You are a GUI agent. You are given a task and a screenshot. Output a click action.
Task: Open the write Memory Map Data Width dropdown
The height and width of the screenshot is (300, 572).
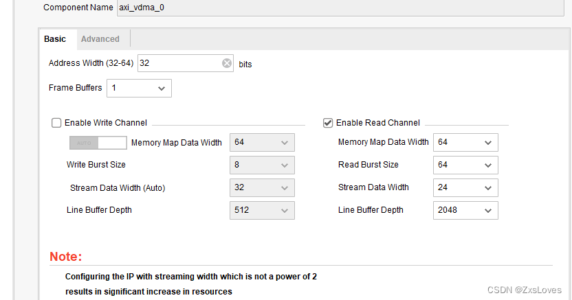coord(262,143)
